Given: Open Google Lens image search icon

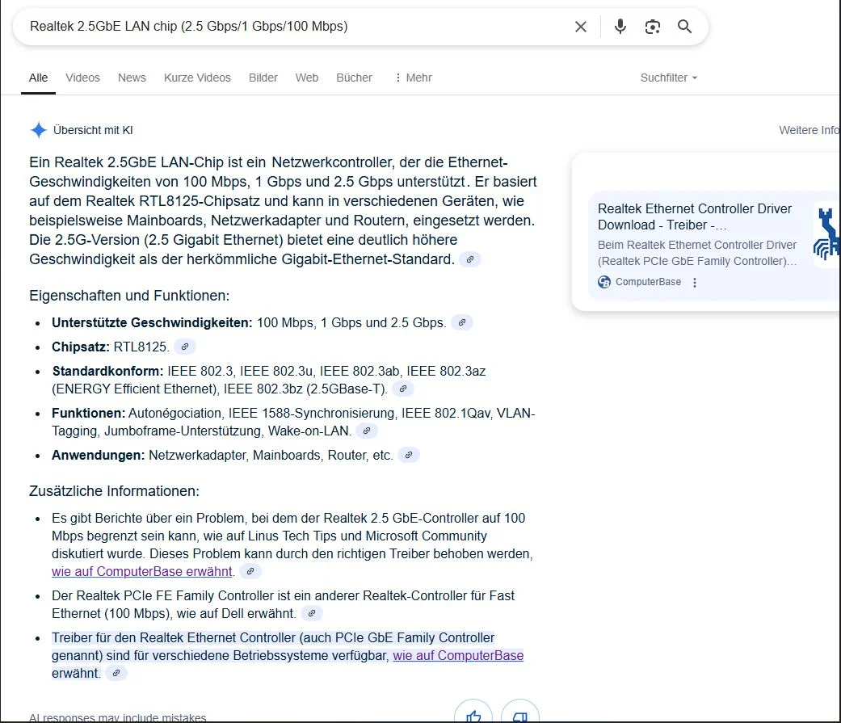Looking at the screenshot, I should click(652, 27).
